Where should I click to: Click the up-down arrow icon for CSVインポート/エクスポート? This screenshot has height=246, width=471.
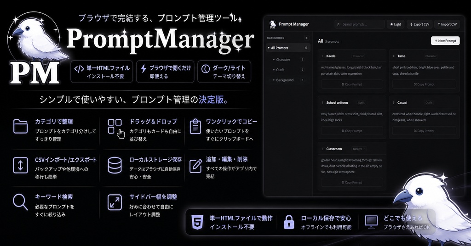click(20, 165)
